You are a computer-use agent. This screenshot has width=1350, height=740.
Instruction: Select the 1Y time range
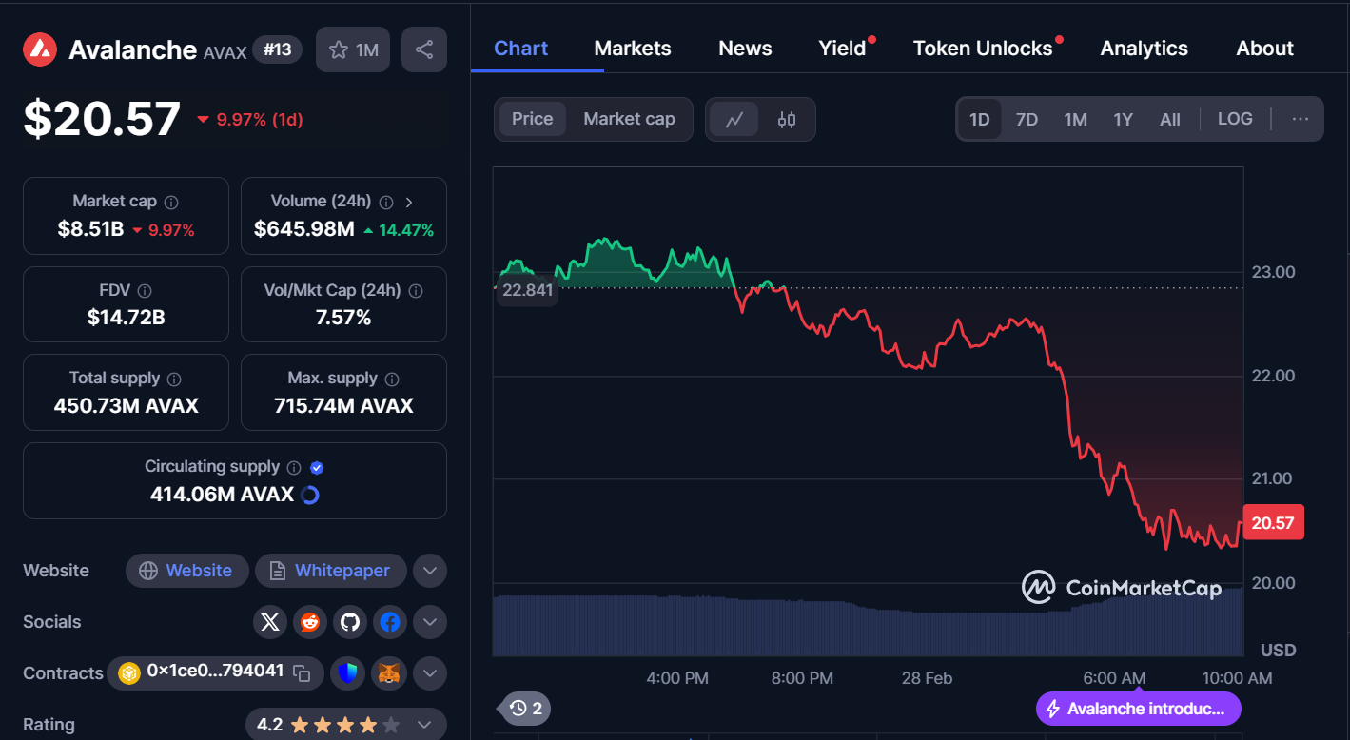pos(1123,119)
